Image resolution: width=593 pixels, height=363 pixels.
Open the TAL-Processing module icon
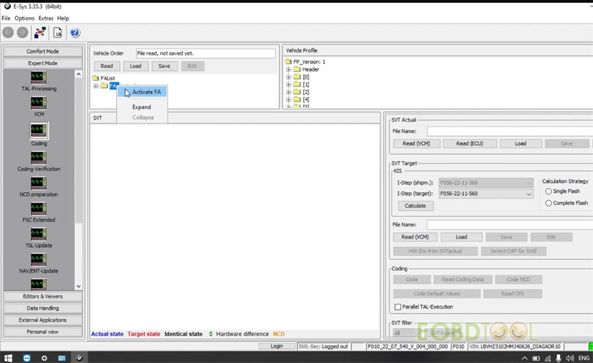(x=39, y=78)
